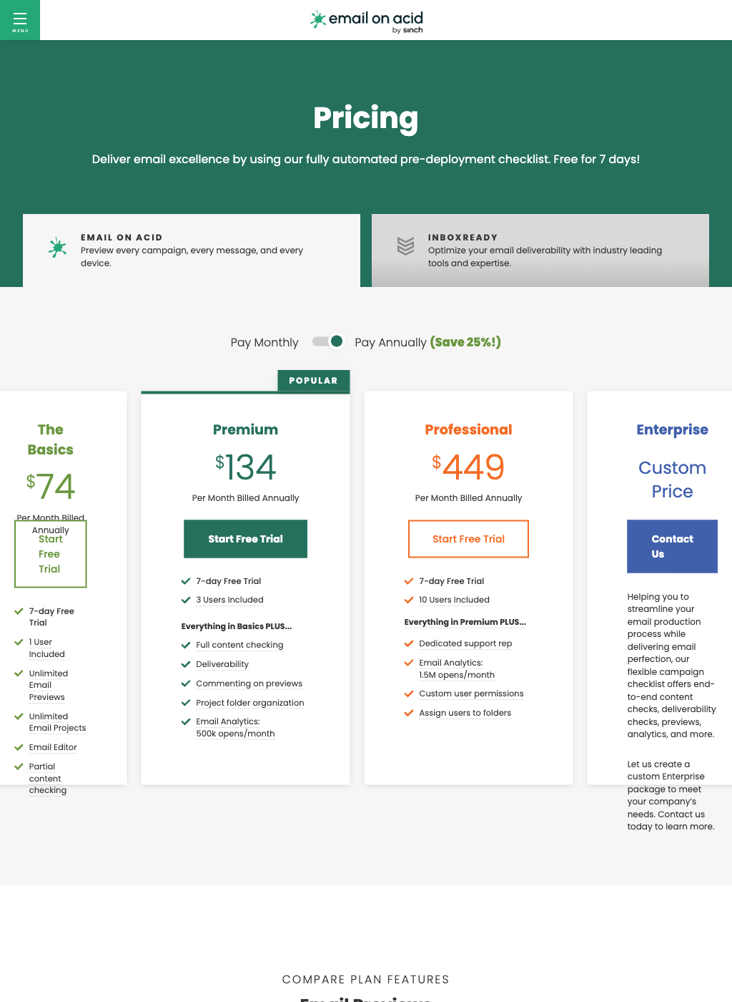Open the Deliverability feature tooltip
This screenshot has height=1002, width=732.
tap(222, 664)
